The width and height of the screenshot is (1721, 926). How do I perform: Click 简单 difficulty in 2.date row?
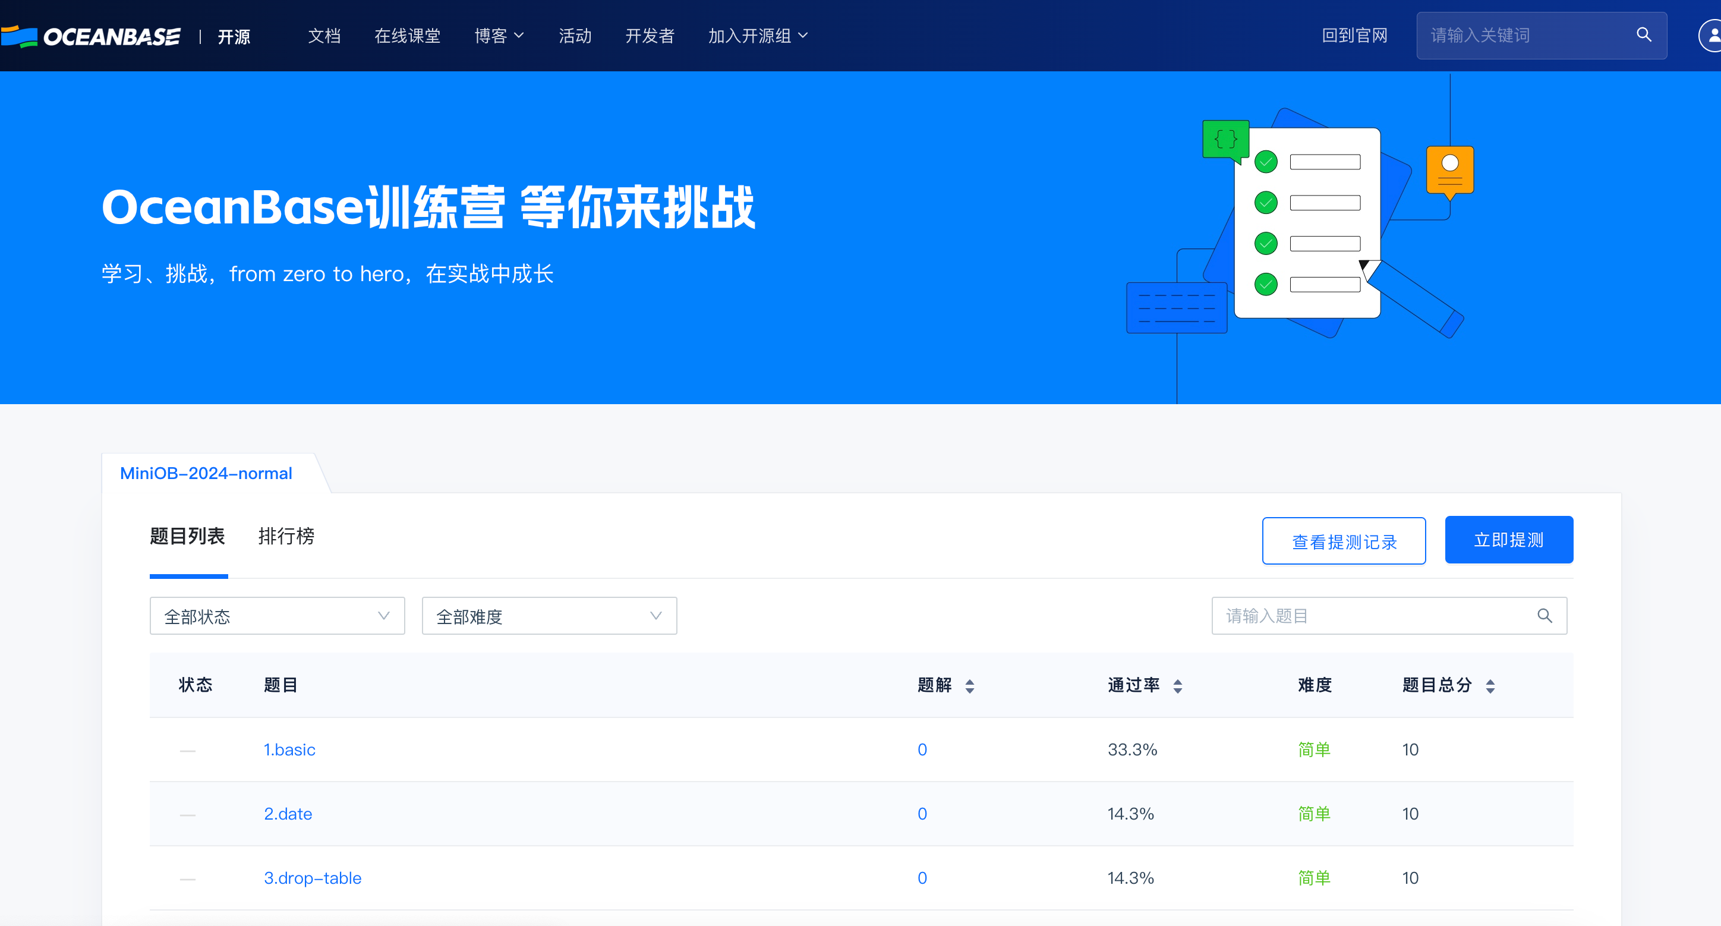1314,814
